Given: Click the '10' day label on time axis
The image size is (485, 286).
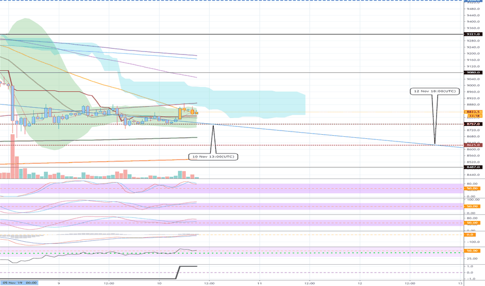Looking at the screenshot, I should tap(159, 283).
